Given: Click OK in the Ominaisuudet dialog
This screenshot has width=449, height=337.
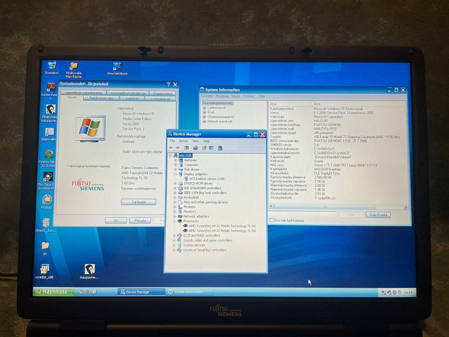Looking at the screenshot, I should 116,220.
